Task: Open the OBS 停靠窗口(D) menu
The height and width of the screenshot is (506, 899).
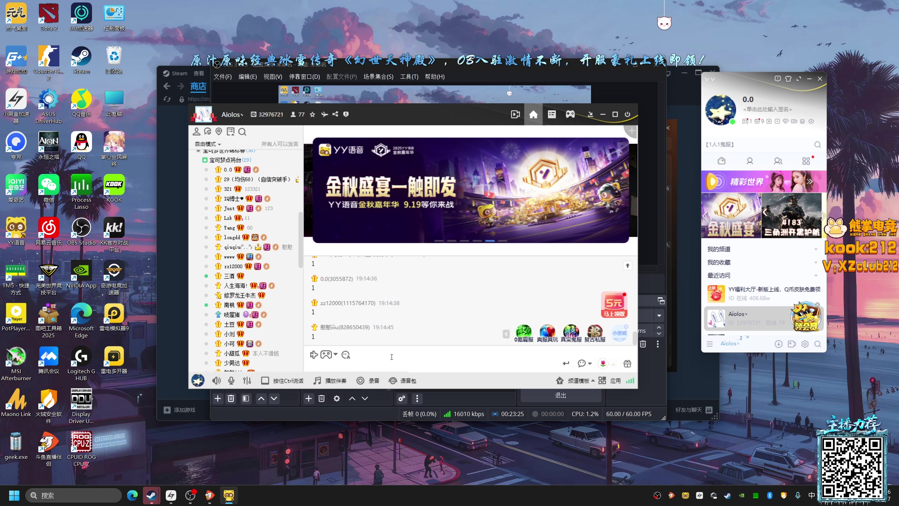Action: 304,77
